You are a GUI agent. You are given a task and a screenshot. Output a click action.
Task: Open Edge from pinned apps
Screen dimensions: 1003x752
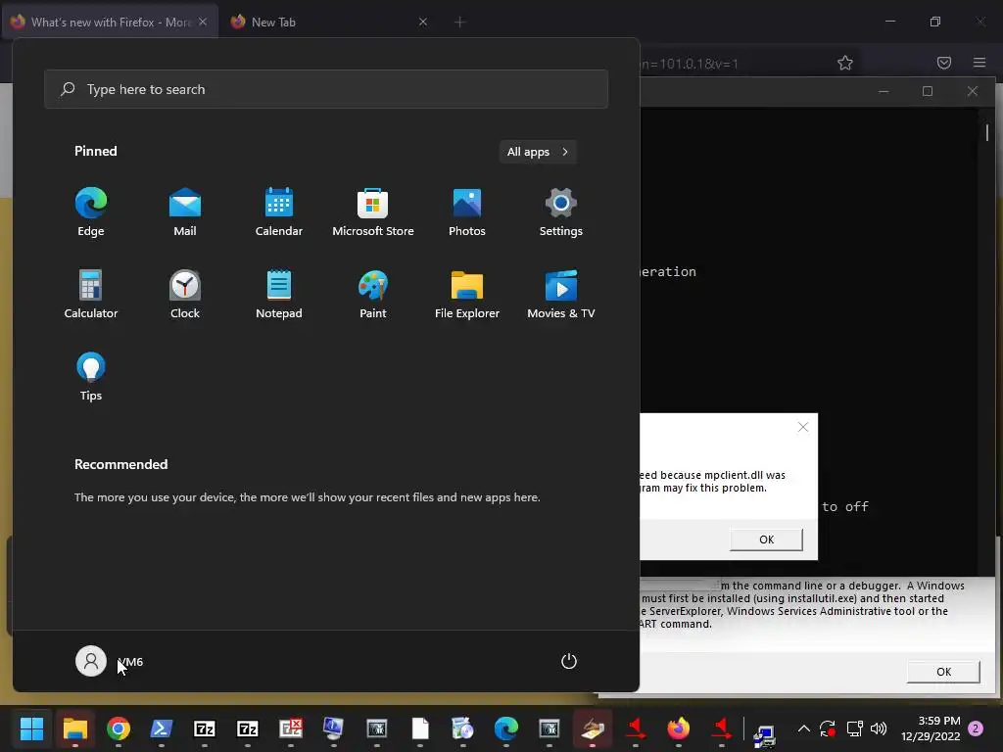click(x=91, y=212)
